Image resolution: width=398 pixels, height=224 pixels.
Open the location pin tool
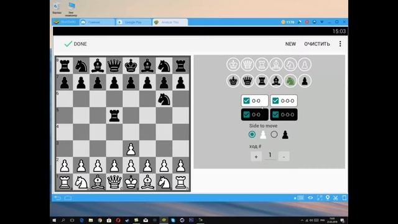coord(328,198)
